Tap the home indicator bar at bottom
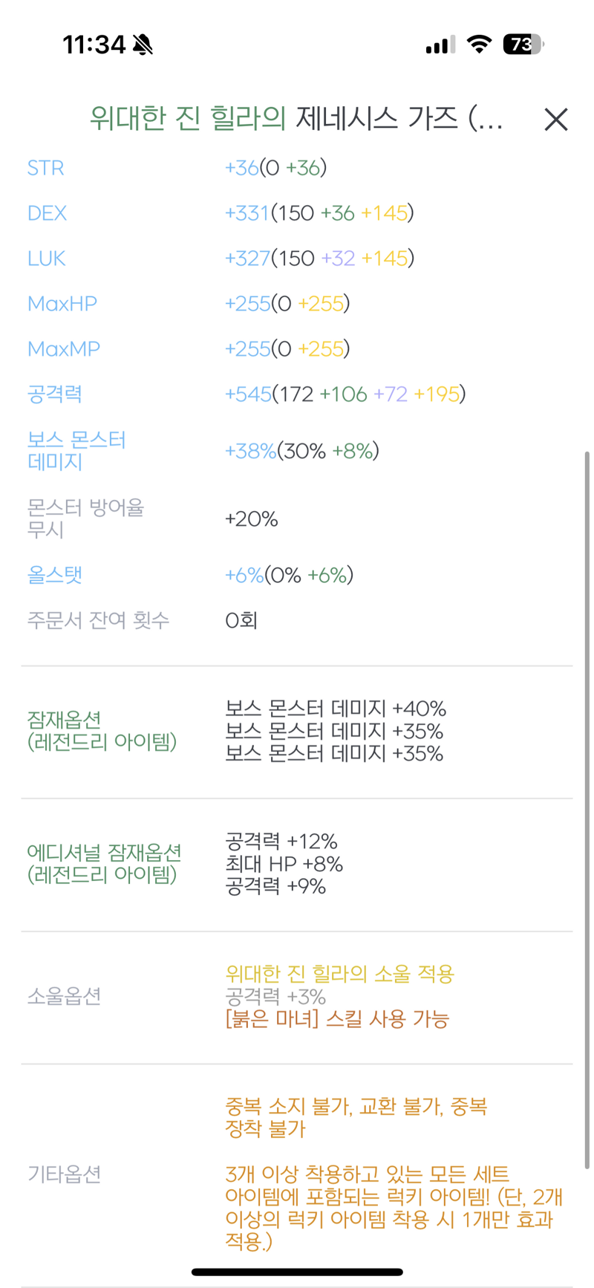Image resolution: width=594 pixels, height=1288 pixels. point(297,1272)
